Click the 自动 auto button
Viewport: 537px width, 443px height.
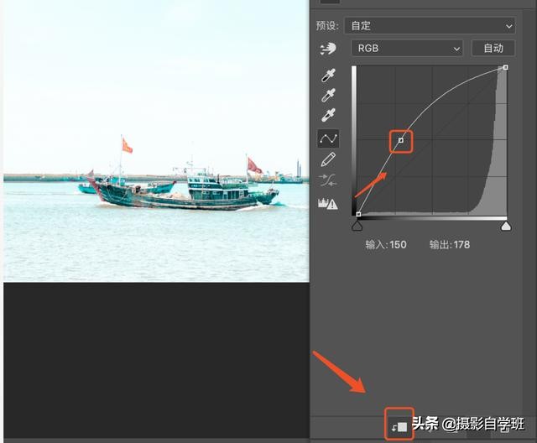(x=493, y=49)
